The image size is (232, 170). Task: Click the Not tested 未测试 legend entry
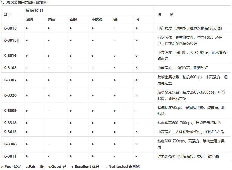point(122,167)
